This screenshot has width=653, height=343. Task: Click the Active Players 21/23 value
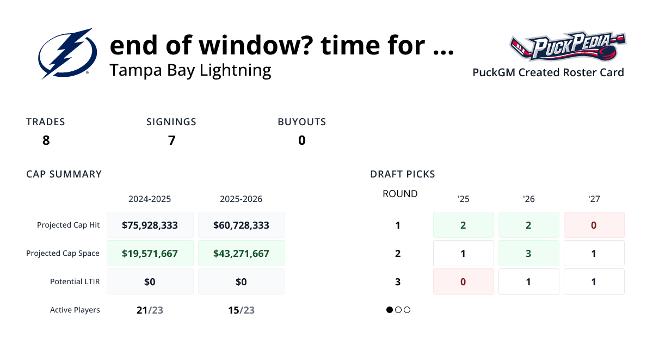pos(150,309)
